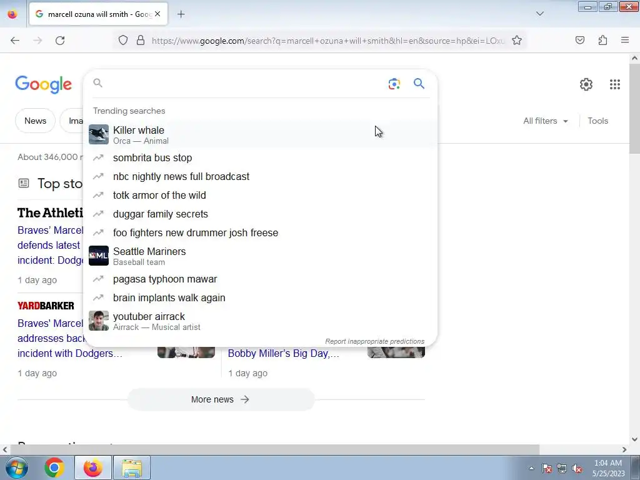Viewport: 640px width, 480px height.
Task: Open File Explorer from taskbar
Action: 132,467
